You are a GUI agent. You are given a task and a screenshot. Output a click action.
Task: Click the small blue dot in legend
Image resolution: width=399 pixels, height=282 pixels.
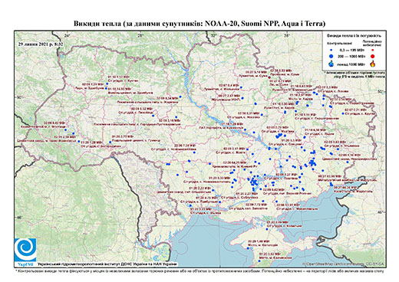tap(331, 50)
